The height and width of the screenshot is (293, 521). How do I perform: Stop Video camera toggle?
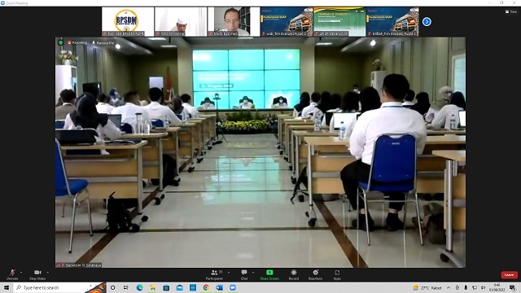coord(37,274)
